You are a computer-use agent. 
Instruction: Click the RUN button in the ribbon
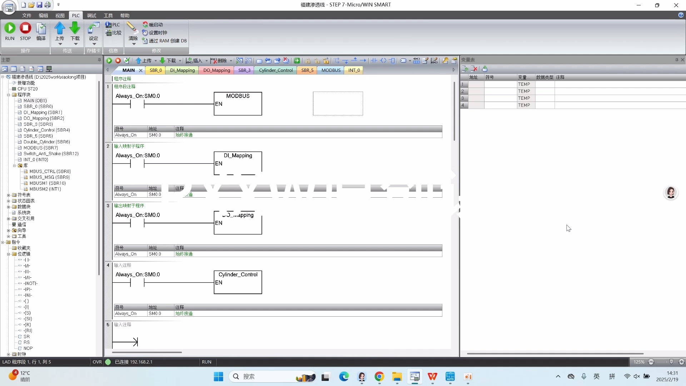10,29
